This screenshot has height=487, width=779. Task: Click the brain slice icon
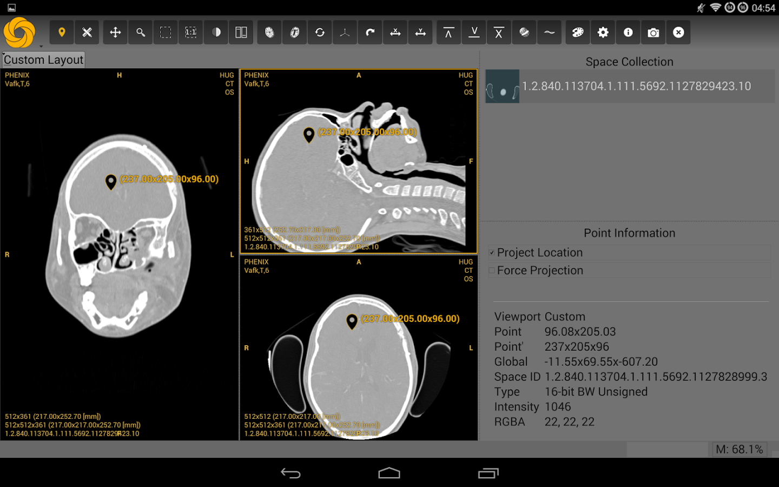(x=269, y=32)
